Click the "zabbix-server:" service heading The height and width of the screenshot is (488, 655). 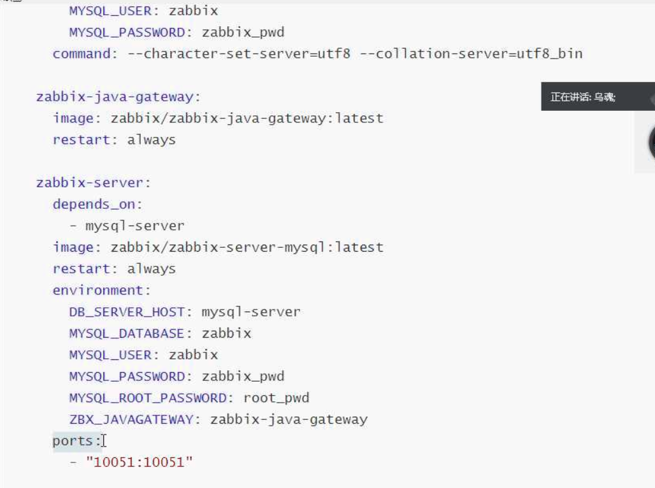coord(94,183)
